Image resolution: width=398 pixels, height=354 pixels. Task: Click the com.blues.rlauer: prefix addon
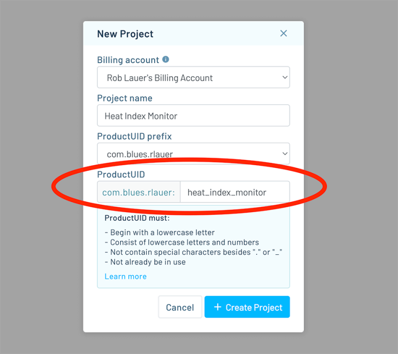click(138, 192)
